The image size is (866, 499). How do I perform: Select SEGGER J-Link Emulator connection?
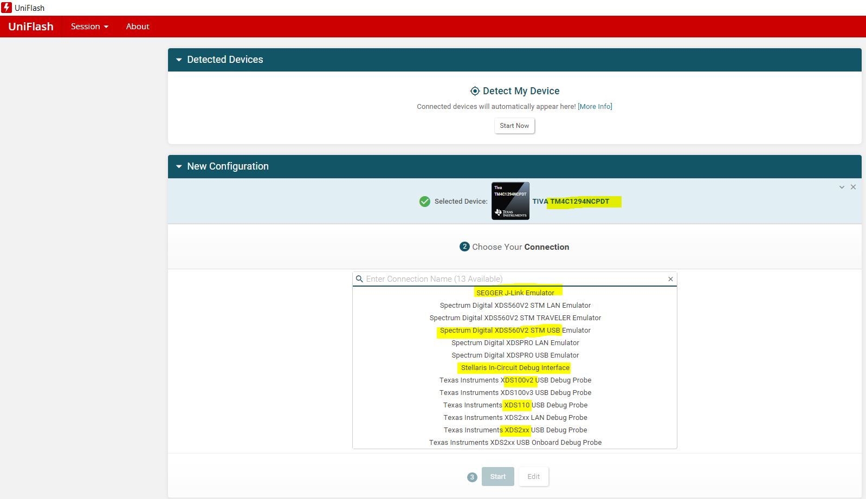coord(515,293)
